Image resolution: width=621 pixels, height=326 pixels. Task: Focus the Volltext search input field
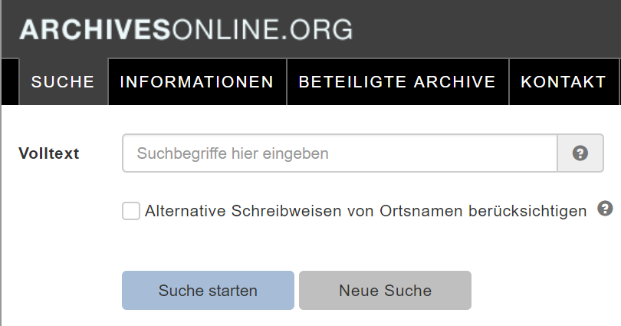click(339, 153)
